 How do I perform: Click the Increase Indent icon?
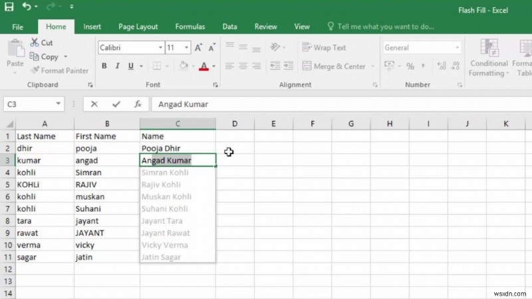coord(289,66)
